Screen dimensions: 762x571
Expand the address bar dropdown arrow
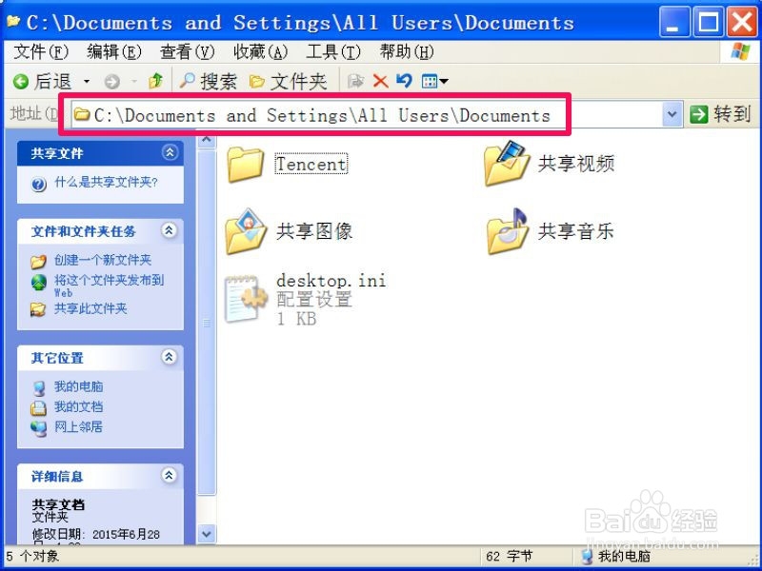pos(672,115)
